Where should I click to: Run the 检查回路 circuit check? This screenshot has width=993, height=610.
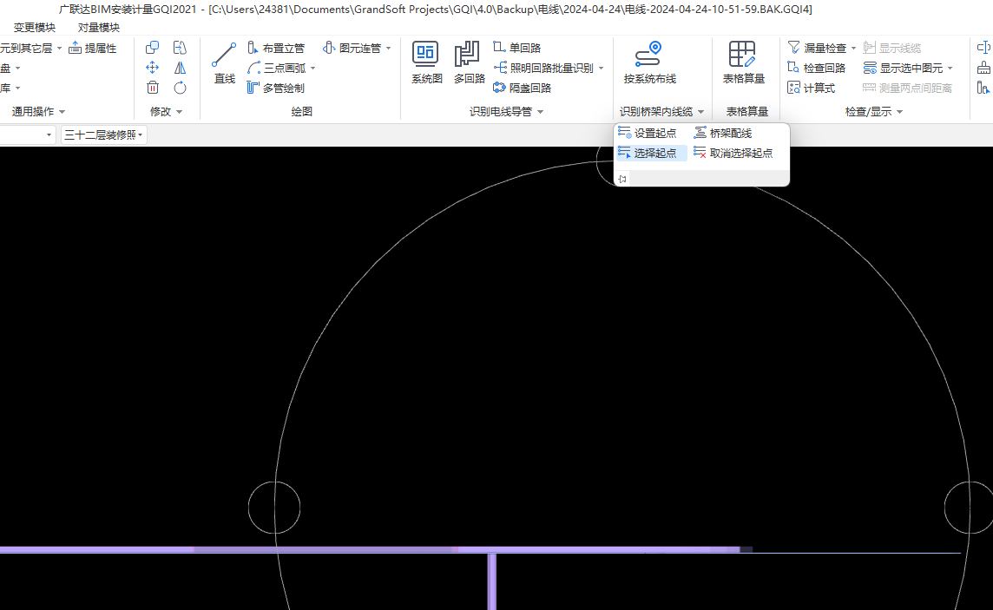coord(816,68)
